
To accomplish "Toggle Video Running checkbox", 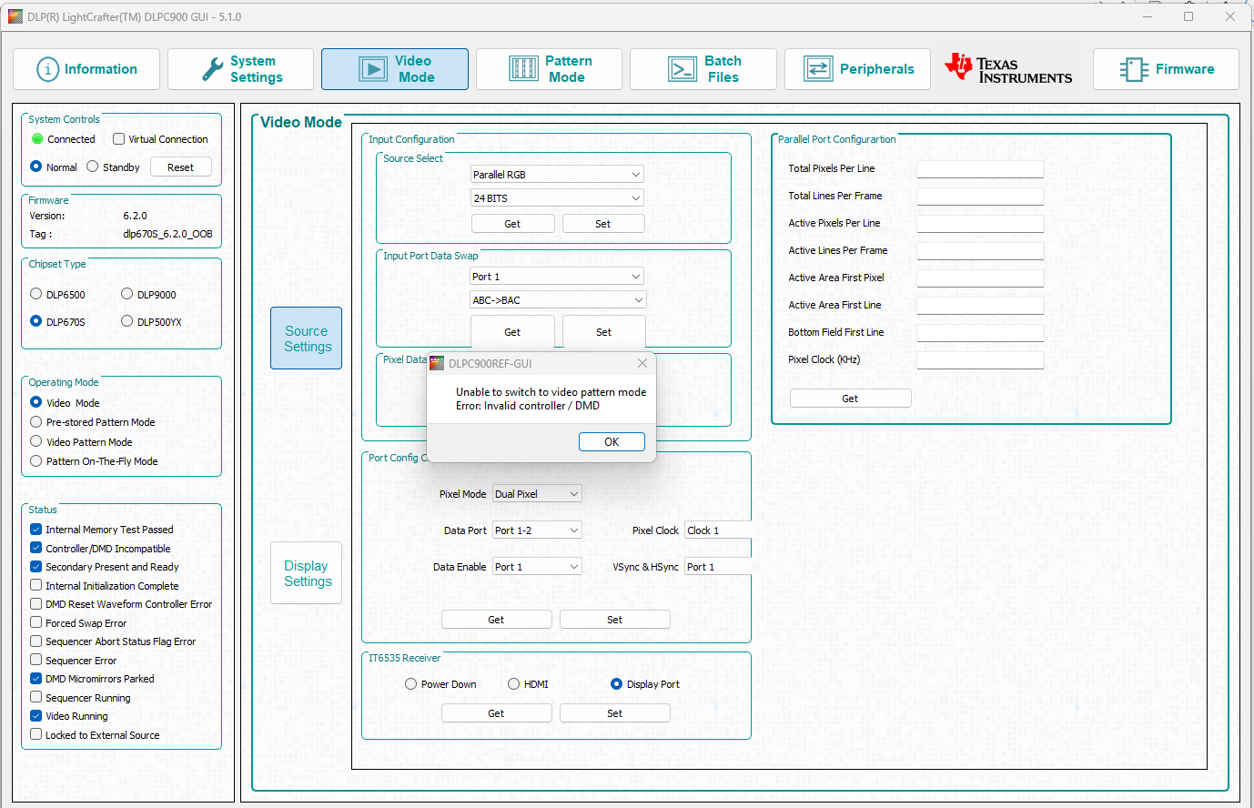I will 36,716.
